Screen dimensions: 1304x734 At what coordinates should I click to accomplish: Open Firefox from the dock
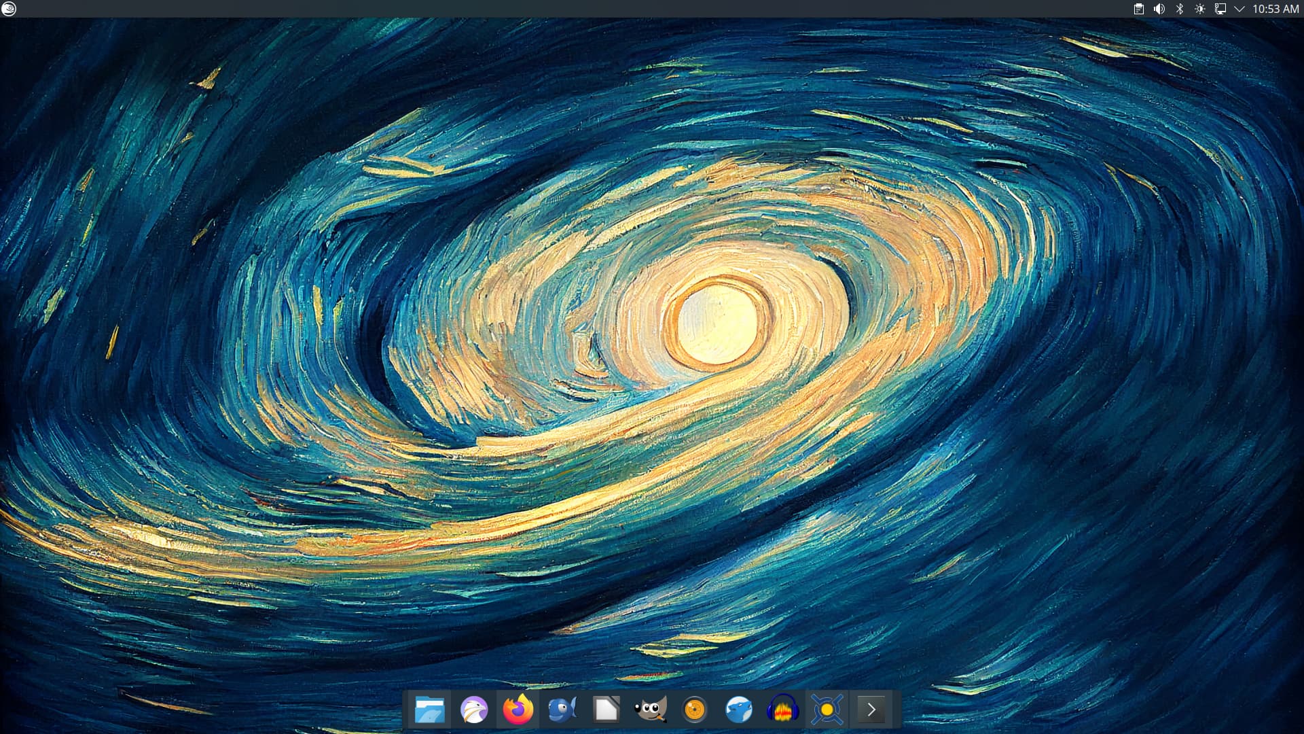click(x=518, y=710)
